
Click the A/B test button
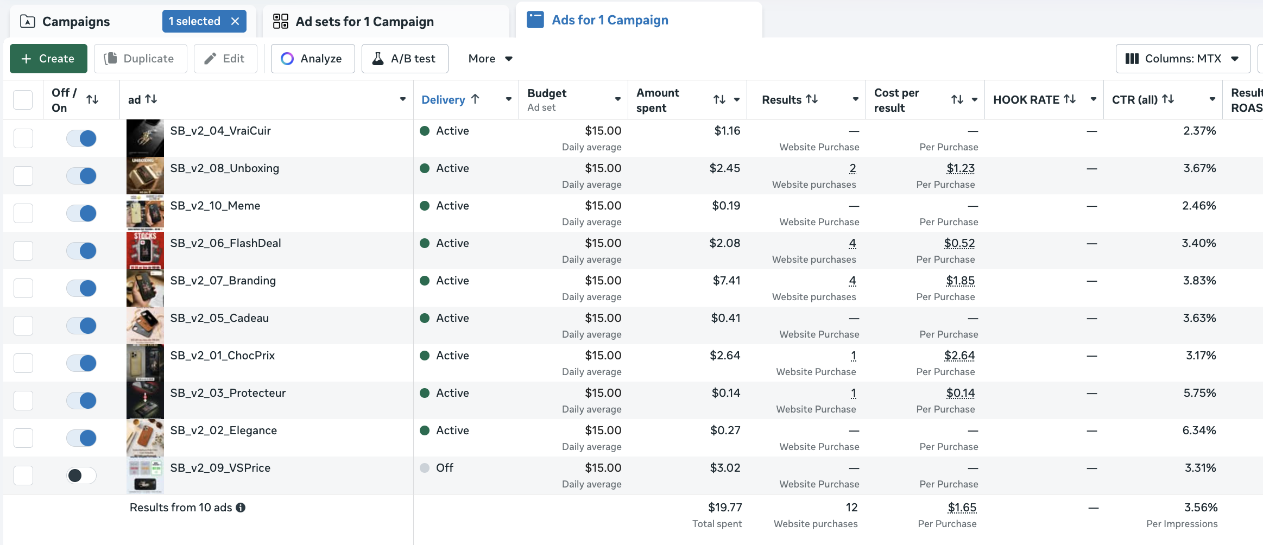(x=405, y=59)
